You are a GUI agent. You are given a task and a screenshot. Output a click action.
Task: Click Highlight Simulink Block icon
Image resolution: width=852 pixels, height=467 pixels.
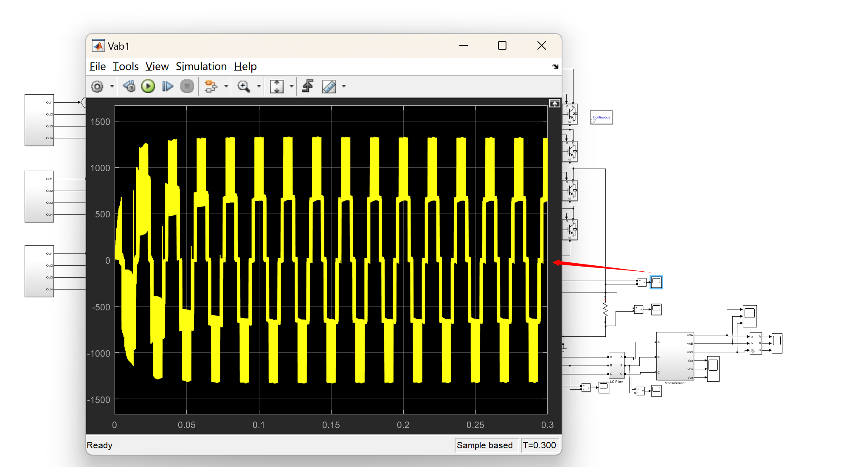210,87
